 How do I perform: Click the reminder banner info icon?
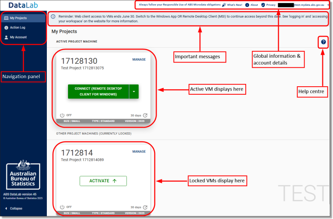(x=53, y=16)
